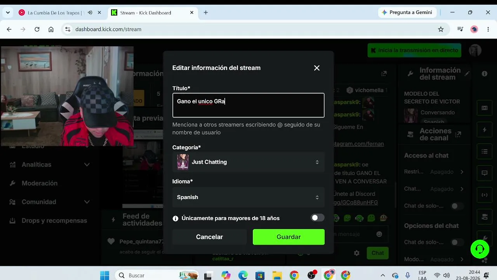Open the green support headset chat bubble

480,249
